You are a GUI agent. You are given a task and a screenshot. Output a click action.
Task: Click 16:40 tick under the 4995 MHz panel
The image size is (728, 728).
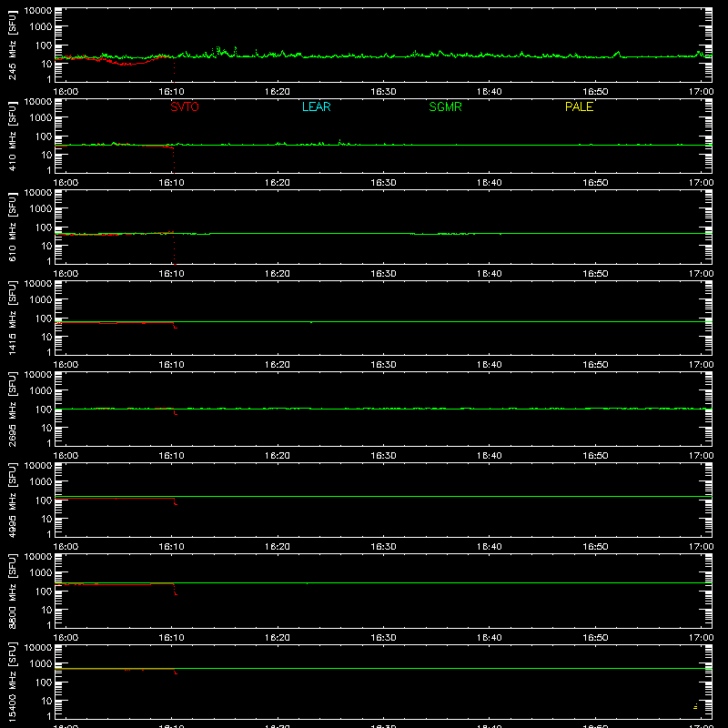point(489,547)
